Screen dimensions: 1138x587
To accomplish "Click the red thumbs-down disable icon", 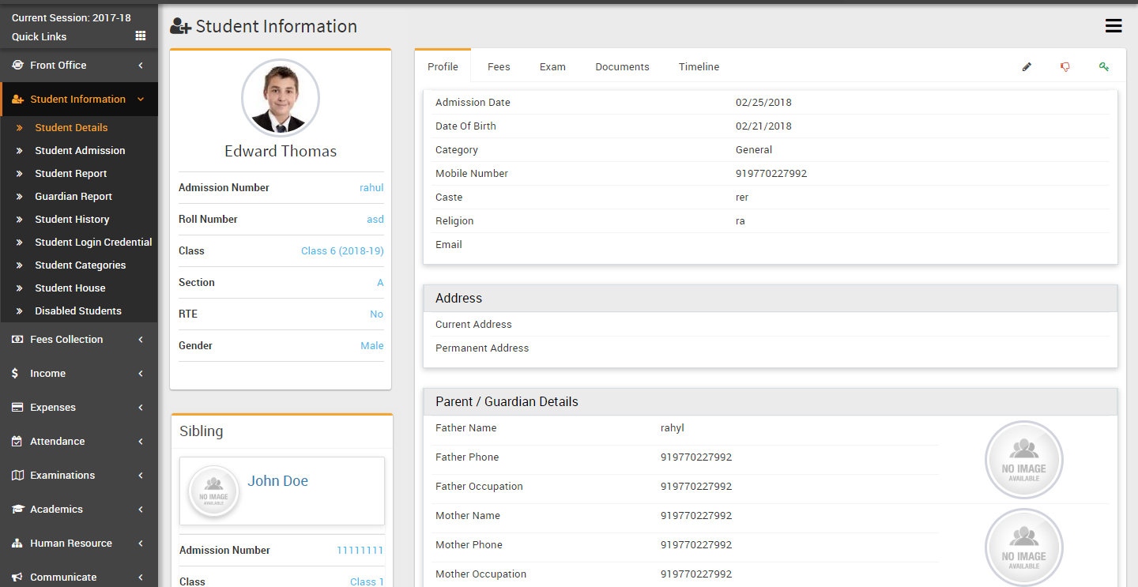I will (x=1065, y=67).
